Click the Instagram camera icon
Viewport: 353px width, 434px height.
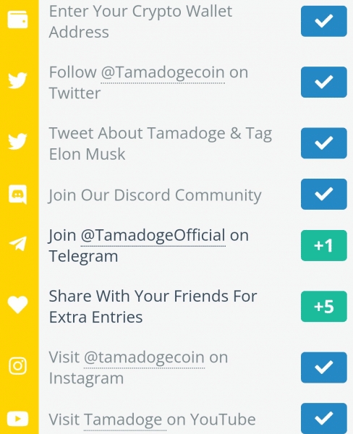point(17,365)
